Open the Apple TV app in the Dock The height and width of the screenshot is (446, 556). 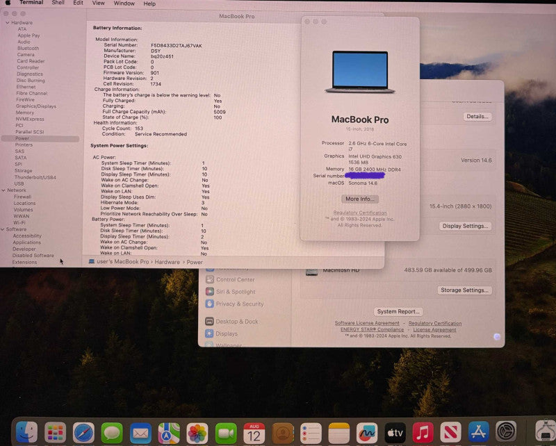tap(395, 433)
